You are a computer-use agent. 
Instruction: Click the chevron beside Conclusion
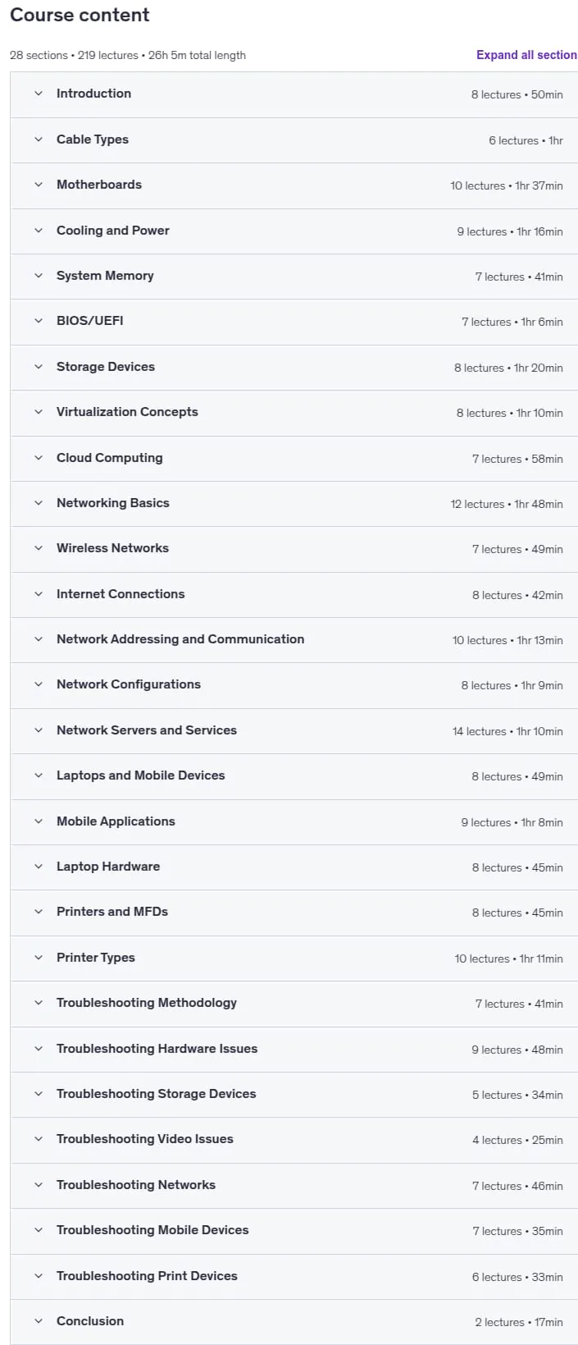(39, 1321)
